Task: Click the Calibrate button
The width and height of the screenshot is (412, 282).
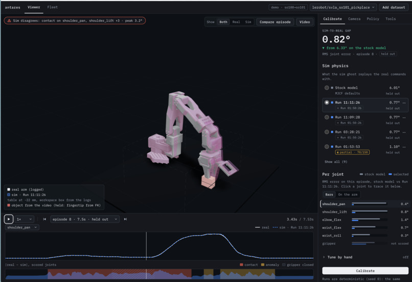Action: tap(365, 271)
